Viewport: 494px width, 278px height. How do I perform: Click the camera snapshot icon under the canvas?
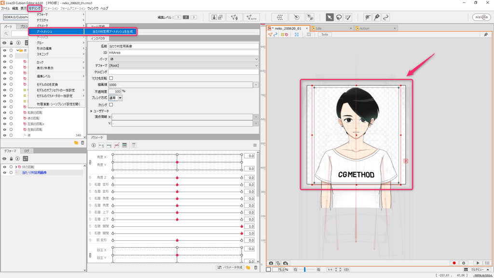(x=271, y=263)
